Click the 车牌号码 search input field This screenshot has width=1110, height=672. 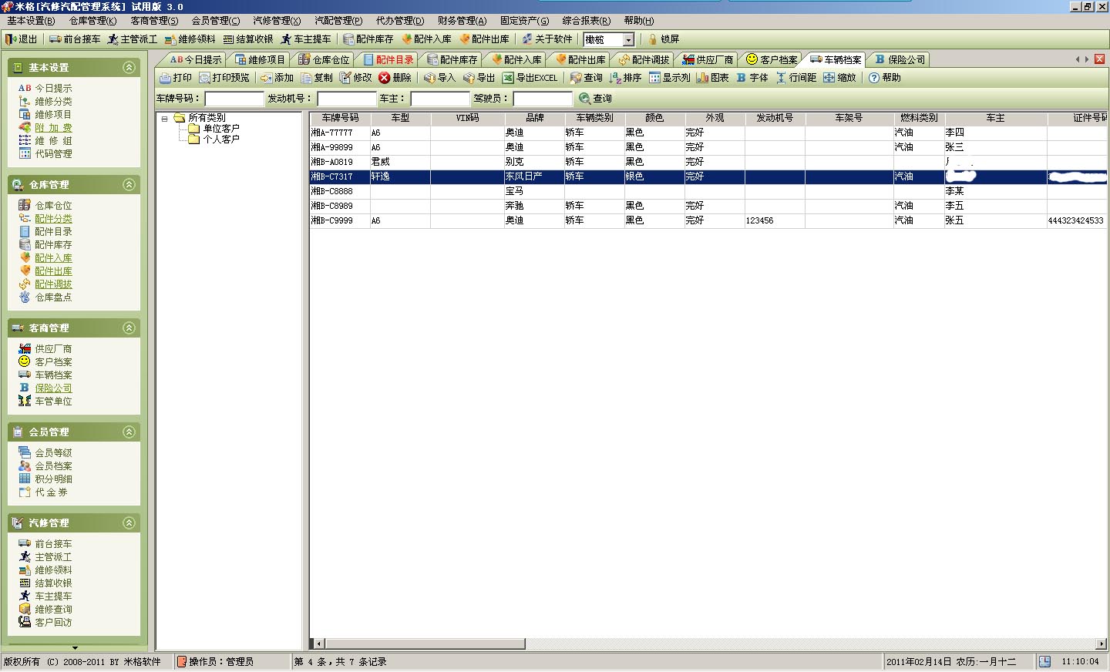click(x=234, y=99)
